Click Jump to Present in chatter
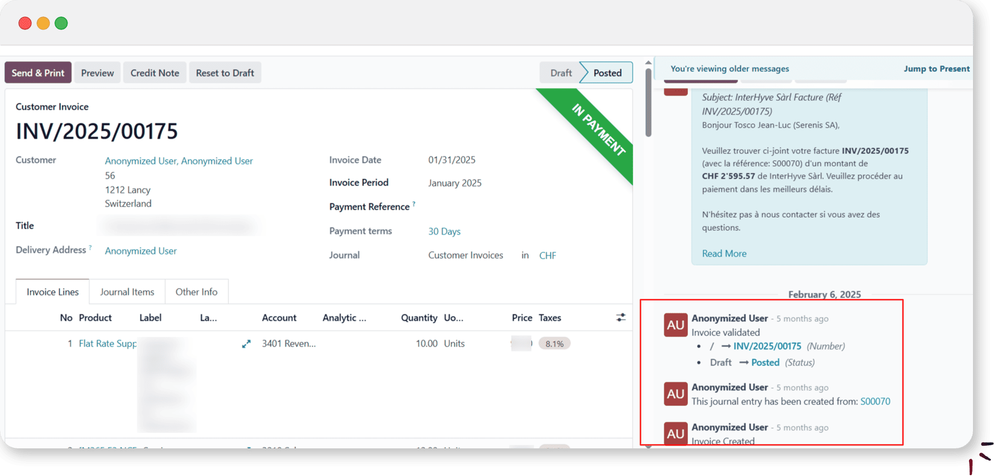This screenshot has height=476, width=994. 936,69
